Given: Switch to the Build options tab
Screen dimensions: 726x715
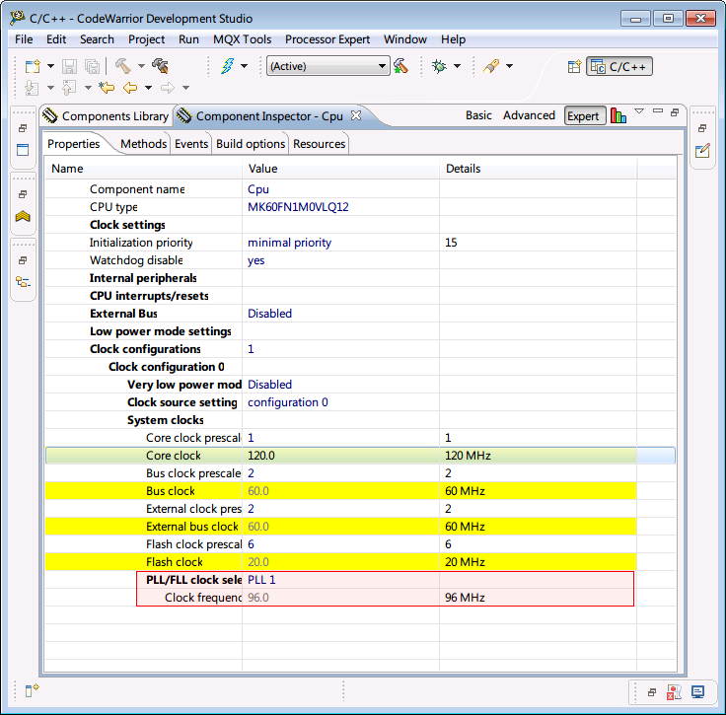Looking at the screenshot, I should point(251,144).
